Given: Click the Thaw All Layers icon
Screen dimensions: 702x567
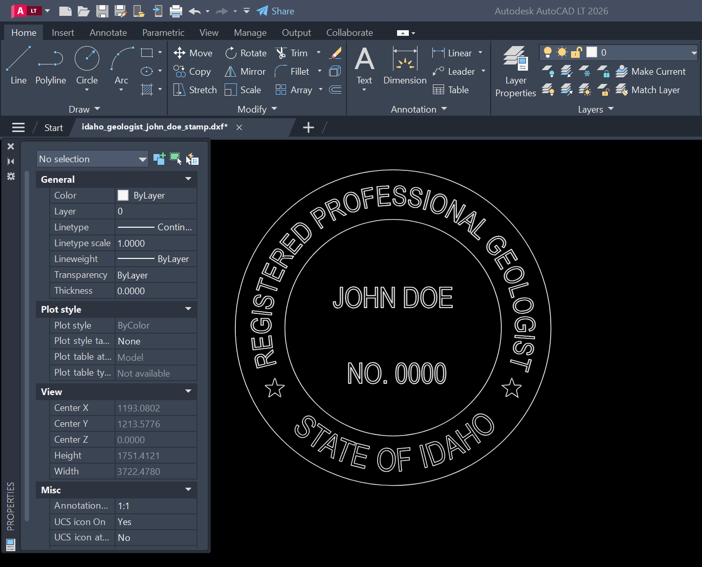Looking at the screenshot, I should 584,90.
